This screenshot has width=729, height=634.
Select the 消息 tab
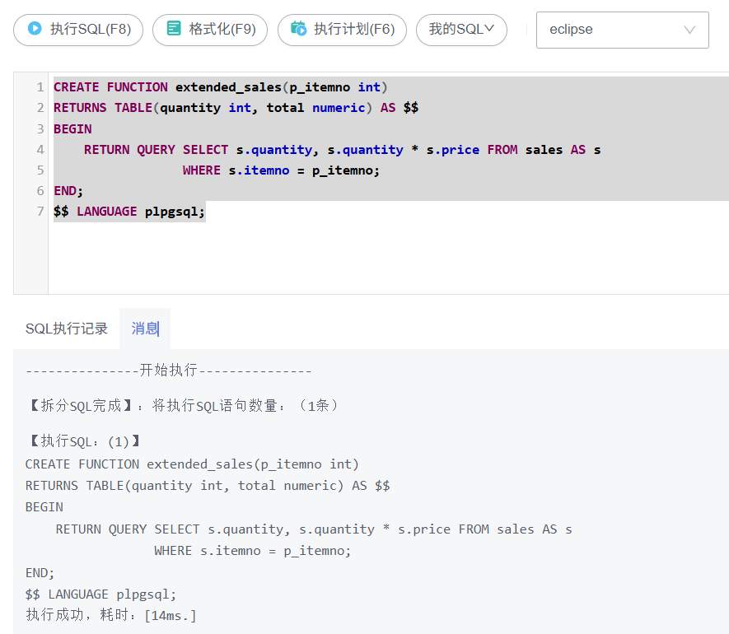coord(145,329)
